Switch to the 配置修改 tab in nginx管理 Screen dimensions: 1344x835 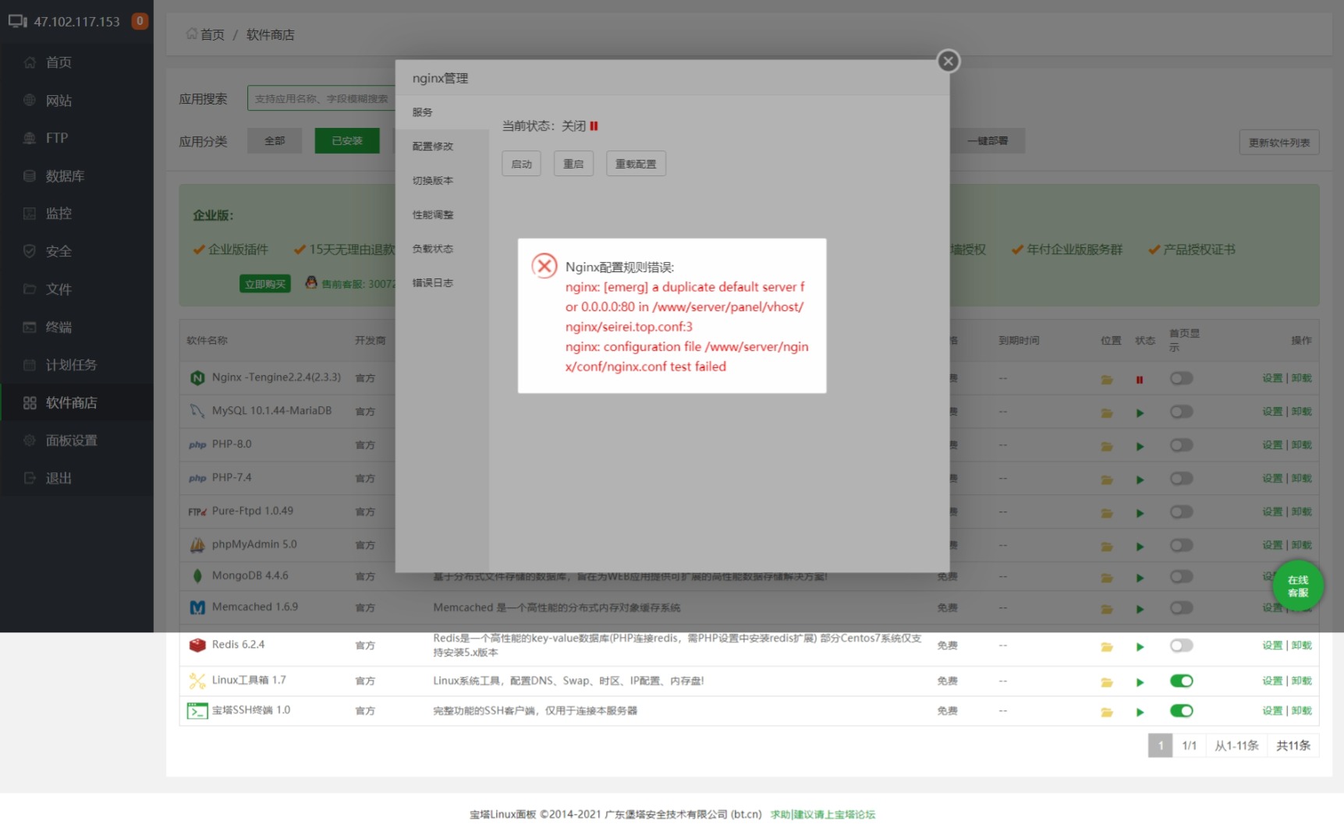(x=433, y=146)
